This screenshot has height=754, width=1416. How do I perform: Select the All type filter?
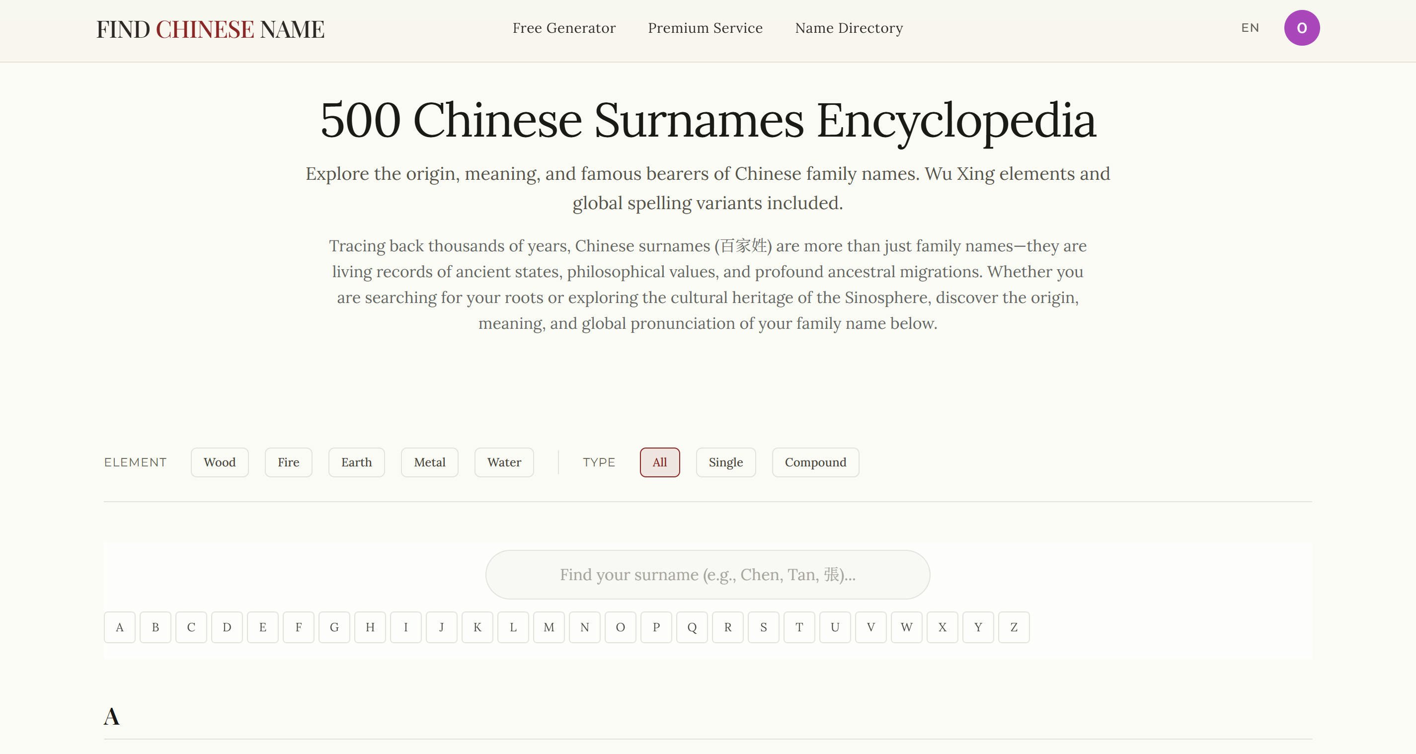coord(659,462)
